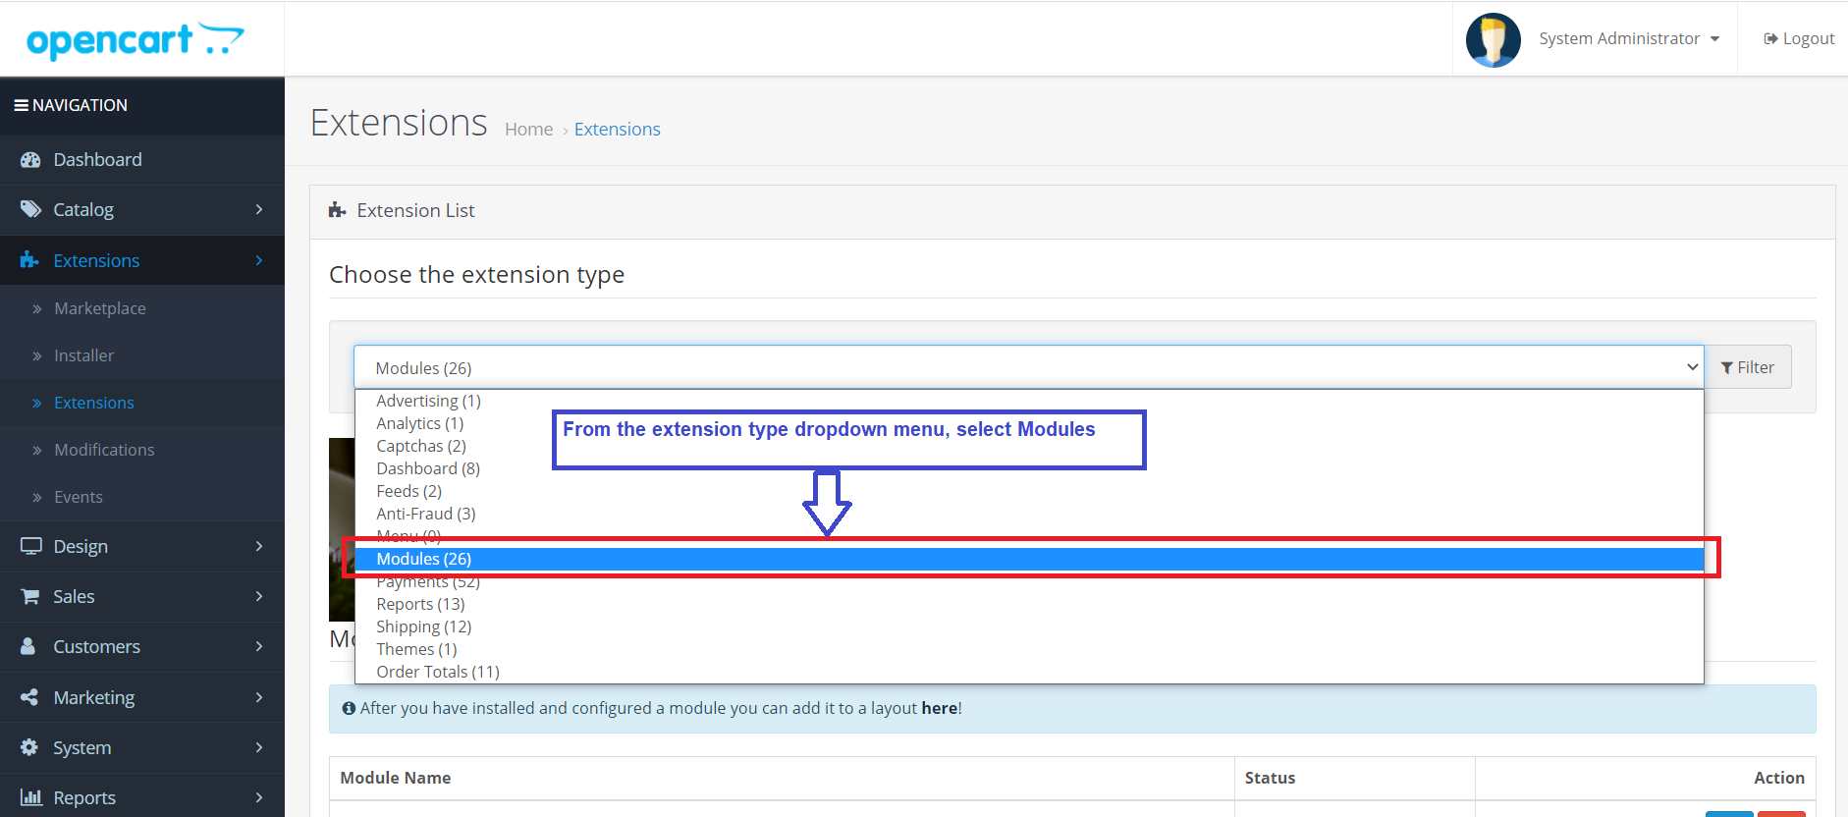Select Anti-Fraud (3) option
Viewport: 1848px width, 817px height.
1029,514
